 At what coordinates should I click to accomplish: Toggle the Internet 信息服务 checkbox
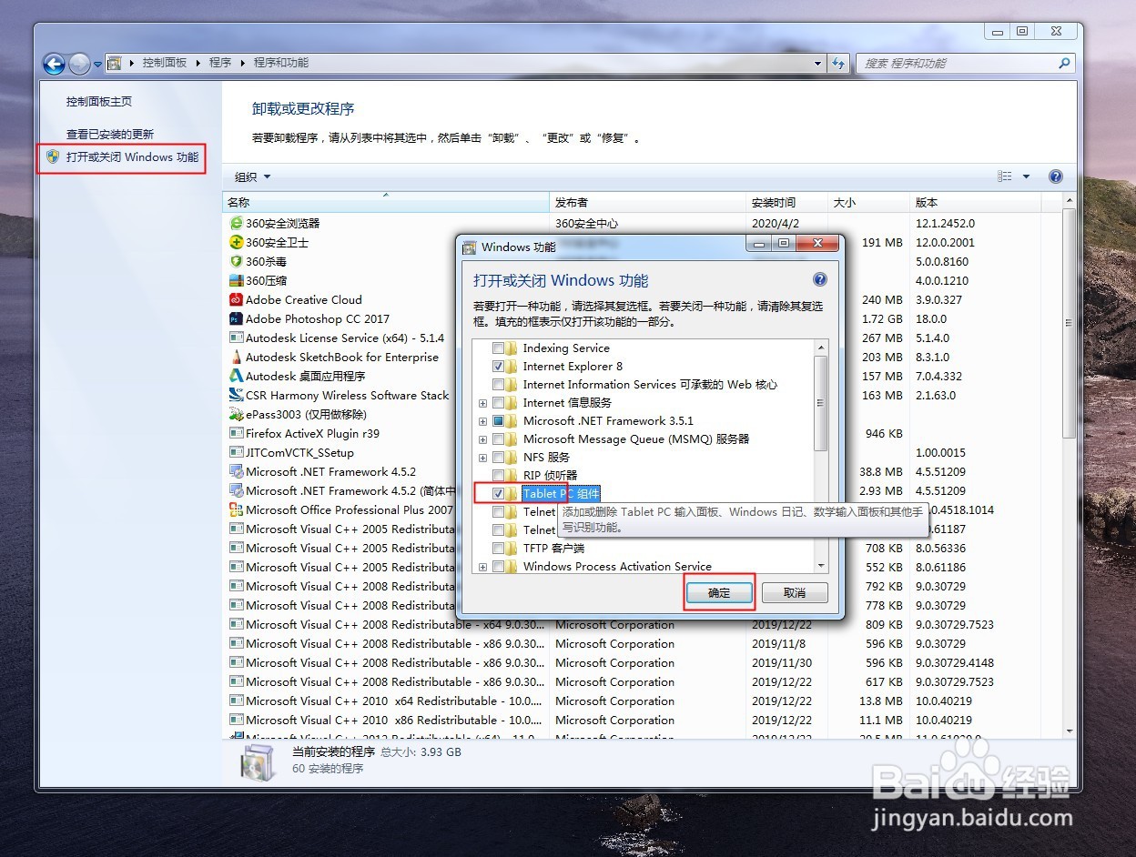pyautogui.click(x=498, y=402)
